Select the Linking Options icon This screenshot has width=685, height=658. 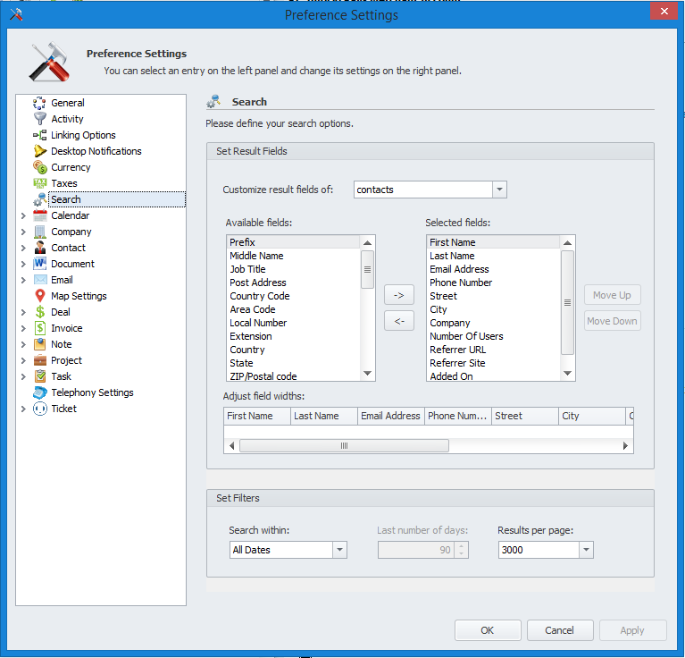pyautogui.click(x=40, y=135)
